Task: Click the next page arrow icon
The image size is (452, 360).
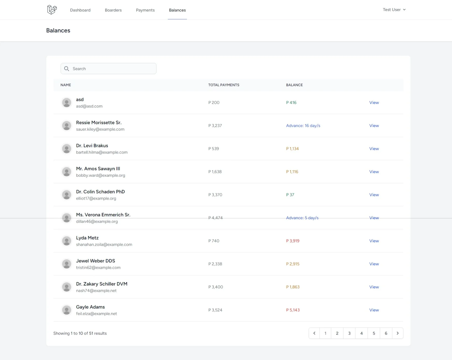Action: tap(397, 333)
